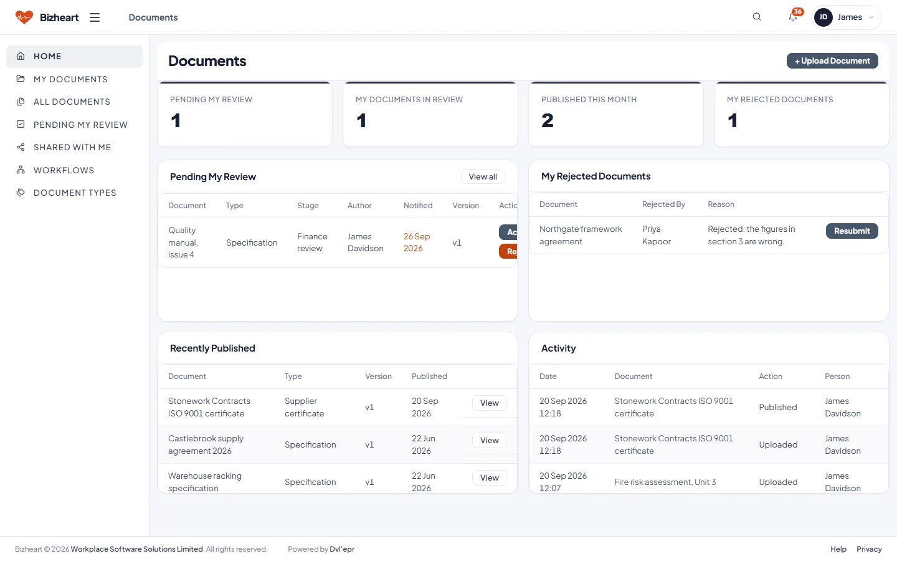Open the Privacy link in the footer
The width and height of the screenshot is (897, 561).
pos(869,549)
